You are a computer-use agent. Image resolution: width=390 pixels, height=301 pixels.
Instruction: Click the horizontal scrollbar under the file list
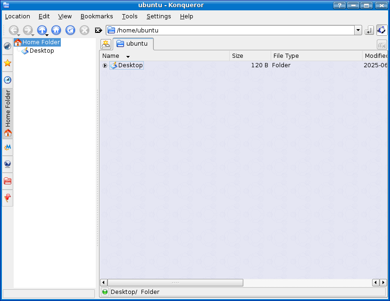click(175, 283)
